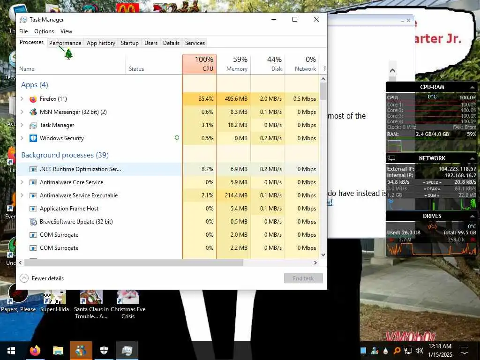The height and width of the screenshot is (360, 480).
Task: Select the Apps (4) group header
Action: [x=35, y=85]
